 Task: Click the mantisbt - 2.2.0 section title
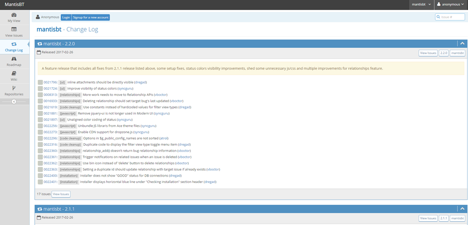(59, 43)
